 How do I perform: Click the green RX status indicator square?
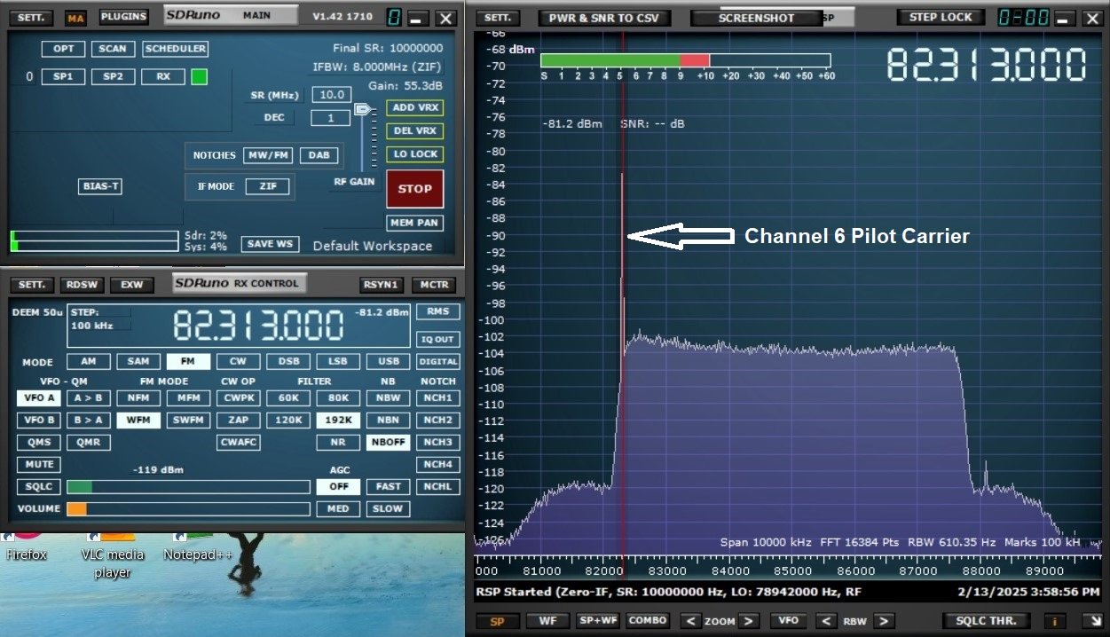coord(199,77)
